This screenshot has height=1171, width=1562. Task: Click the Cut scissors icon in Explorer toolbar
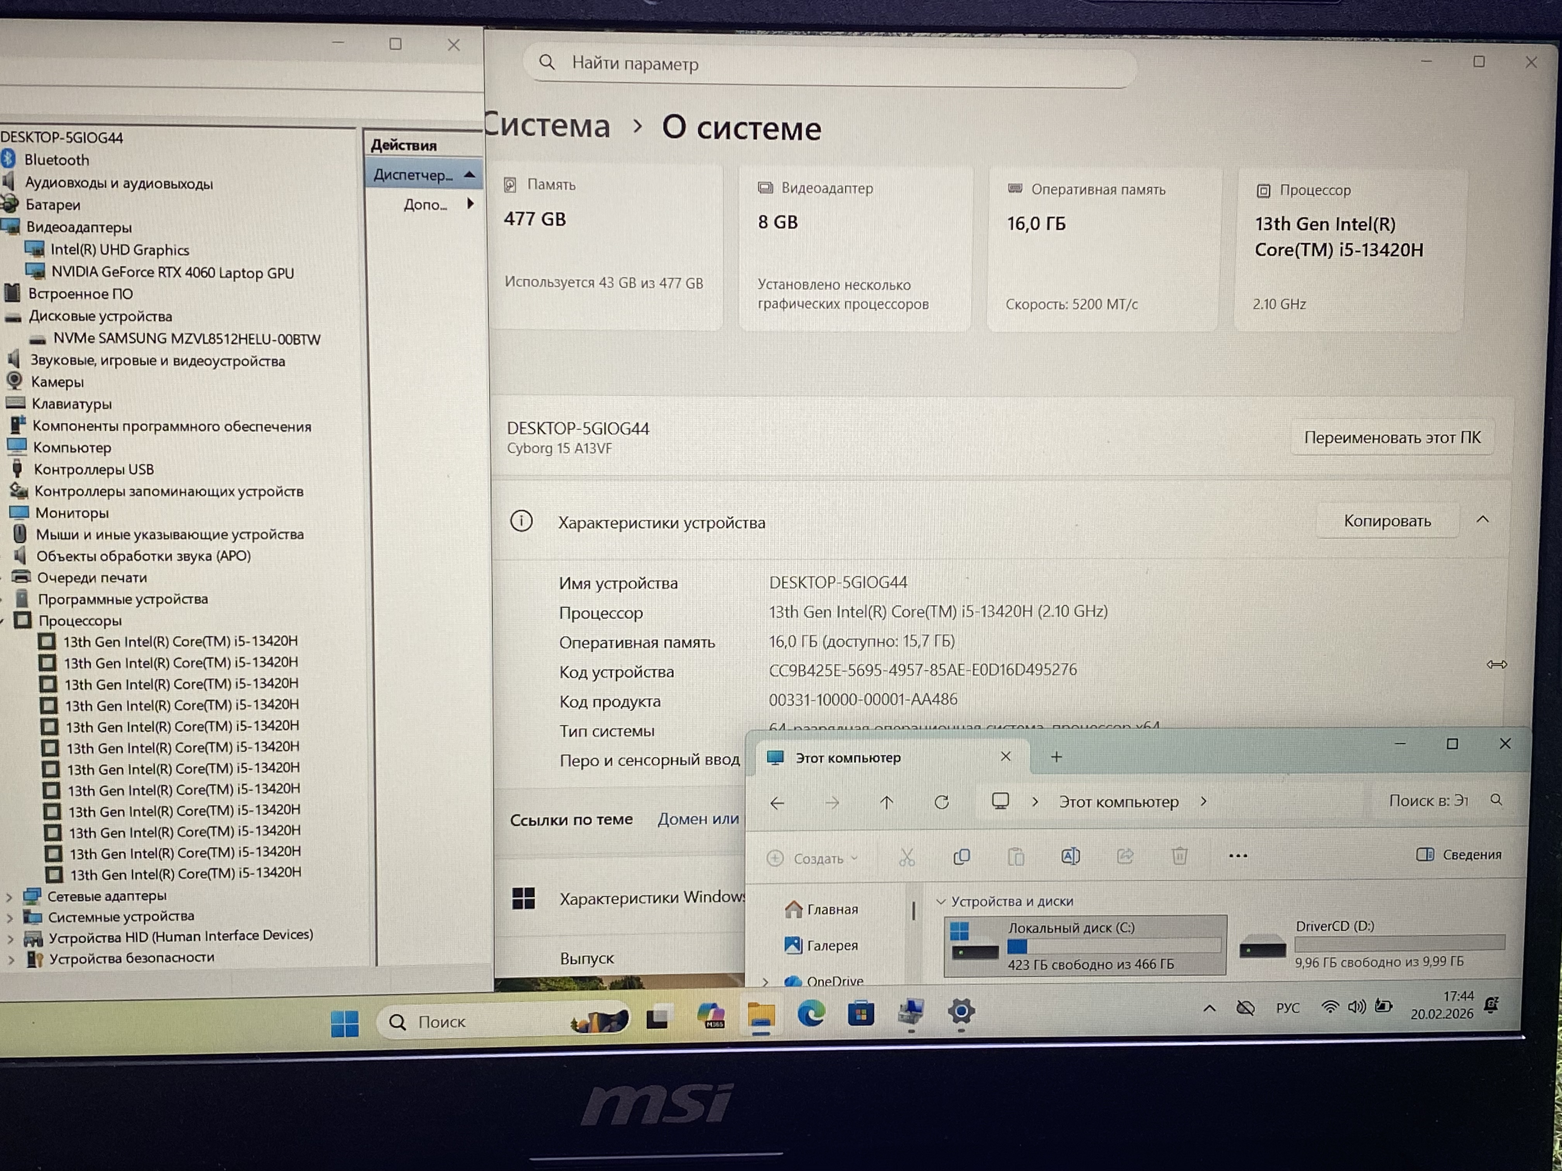tap(907, 857)
